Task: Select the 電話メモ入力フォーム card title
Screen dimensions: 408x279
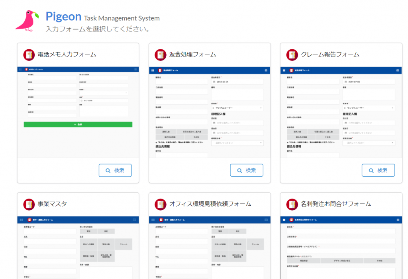Action: point(67,55)
